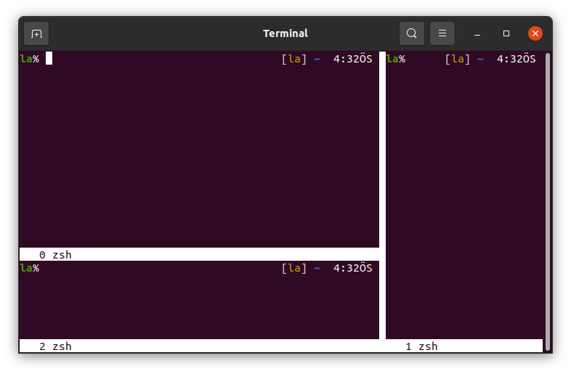Open a new terminal tab
Image resolution: width=571 pixels, height=374 pixels.
pyautogui.click(x=36, y=33)
